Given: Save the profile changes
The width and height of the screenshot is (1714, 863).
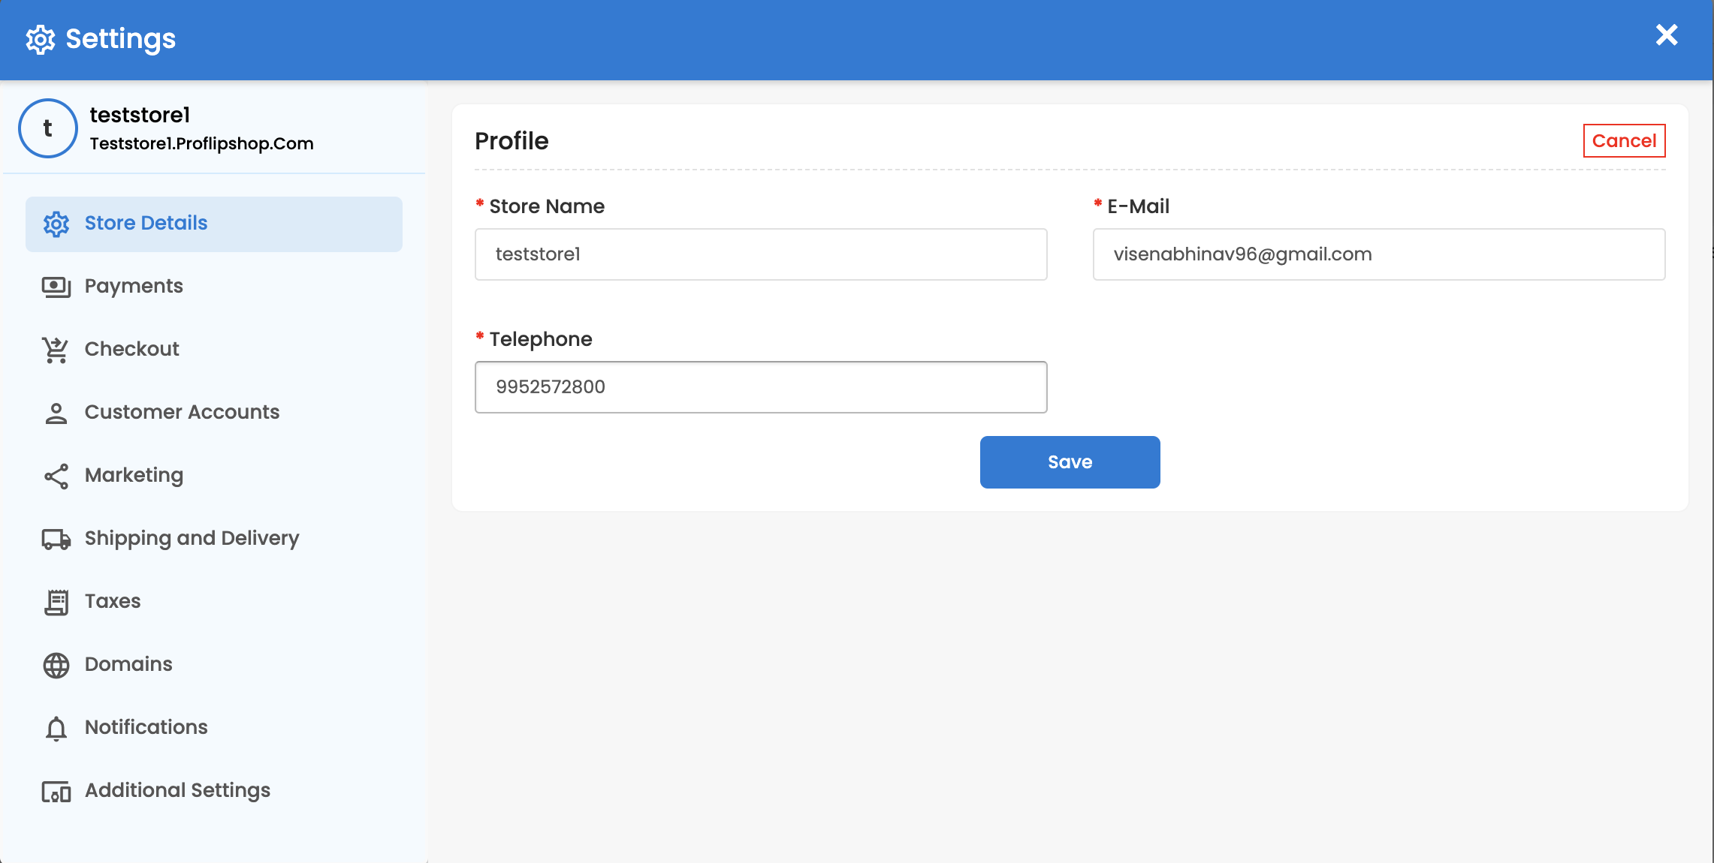Looking at the screenshot, I should [1070, 462].
